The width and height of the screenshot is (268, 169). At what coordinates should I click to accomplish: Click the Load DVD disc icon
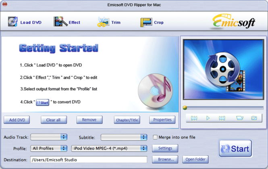pos(13,22)
